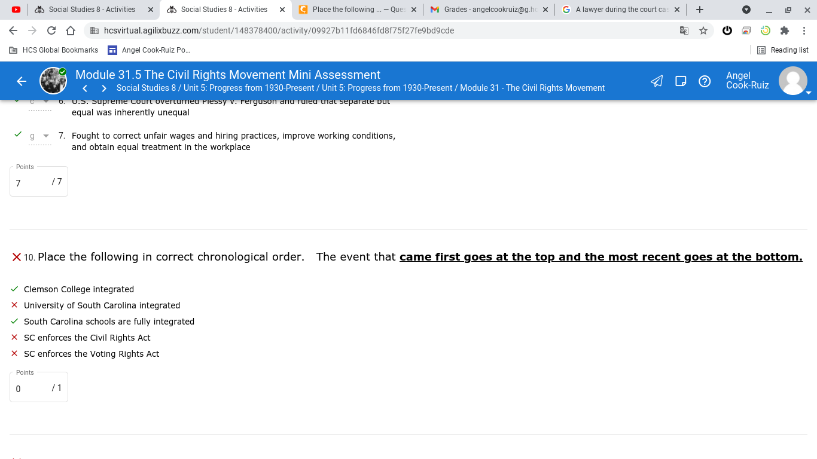
Task: Click the points field showing 7
Action: point(39,182)
